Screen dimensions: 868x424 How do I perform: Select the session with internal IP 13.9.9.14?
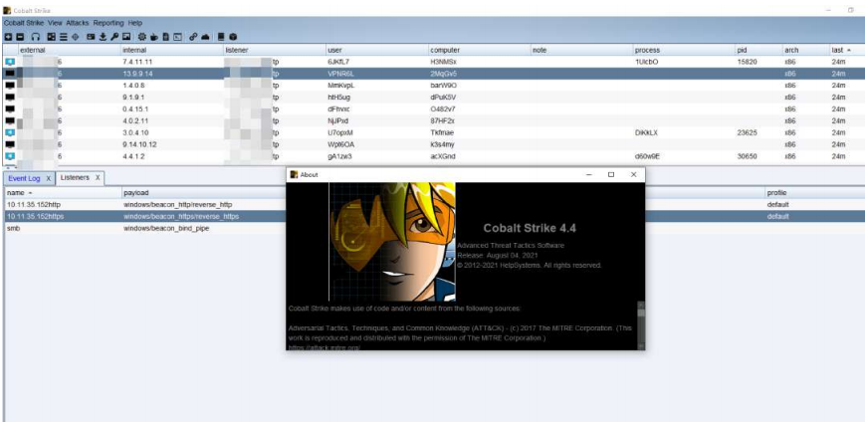tap(435, 74)
